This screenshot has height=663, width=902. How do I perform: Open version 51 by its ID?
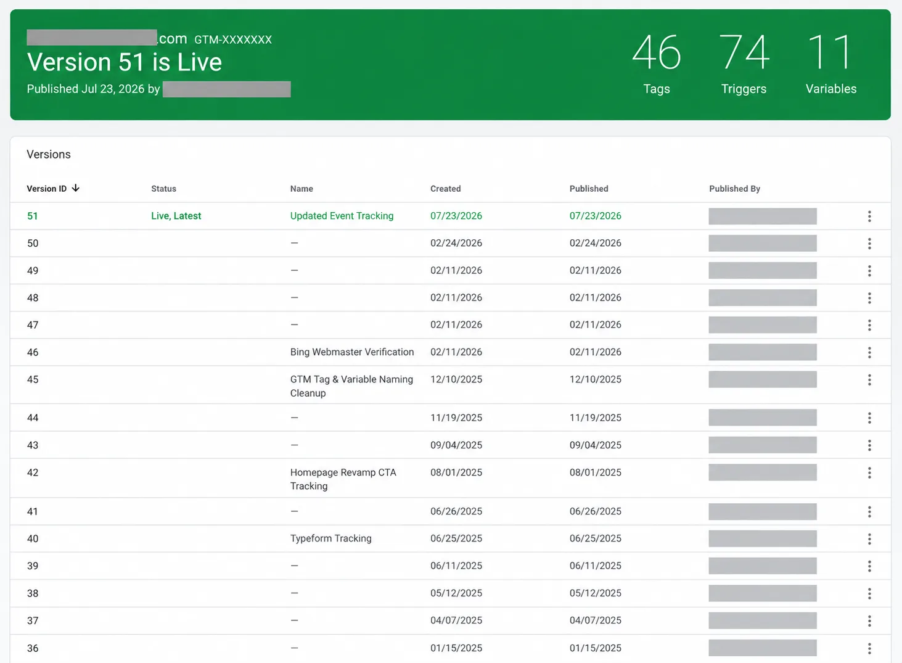coord(33,216)
